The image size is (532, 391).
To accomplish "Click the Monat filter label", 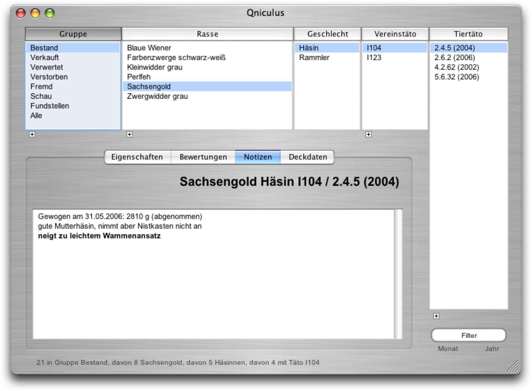I will pos(448,349).
